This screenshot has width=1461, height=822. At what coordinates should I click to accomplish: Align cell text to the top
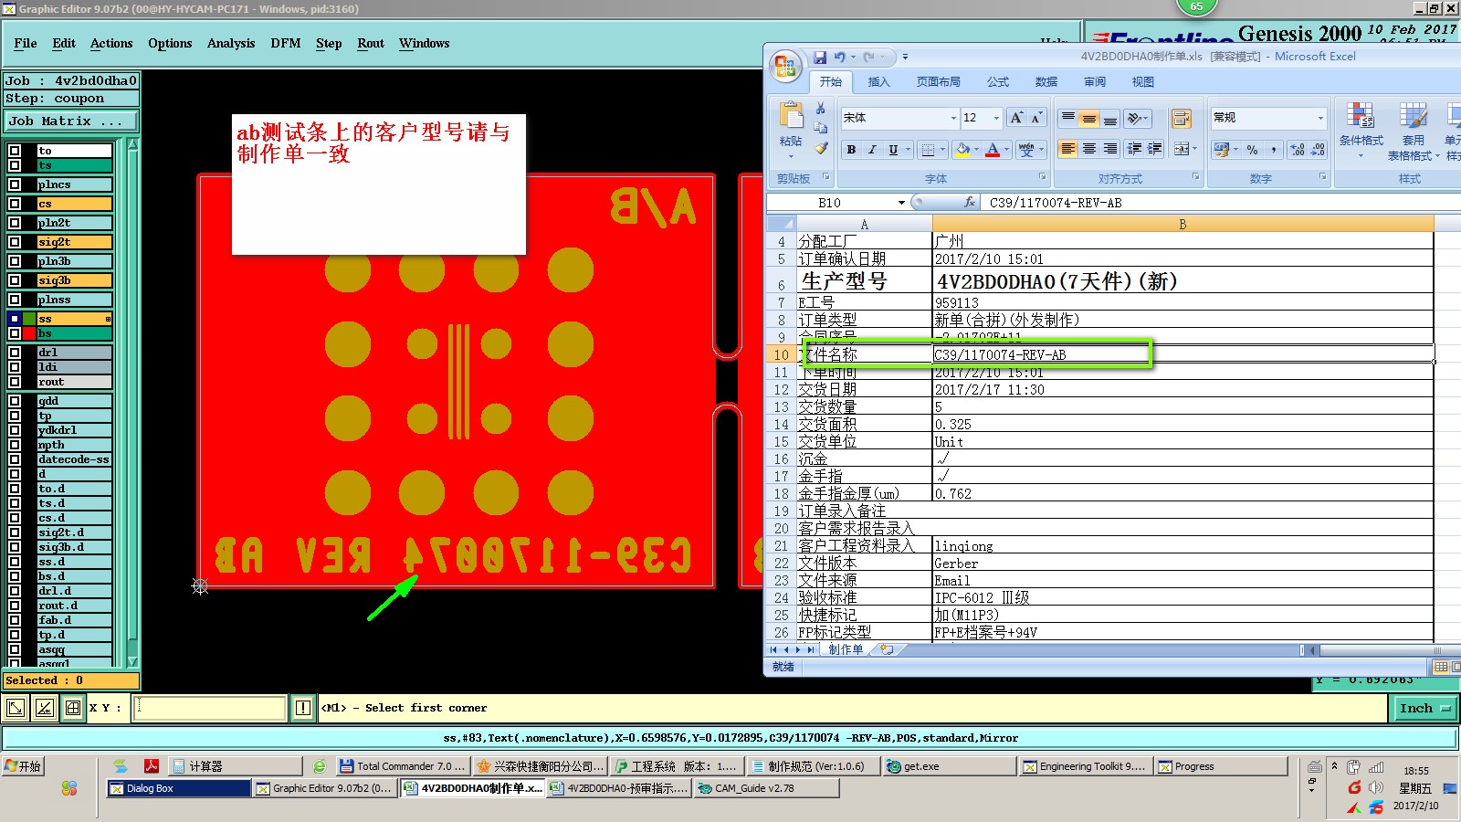[x=1067, y=119]
